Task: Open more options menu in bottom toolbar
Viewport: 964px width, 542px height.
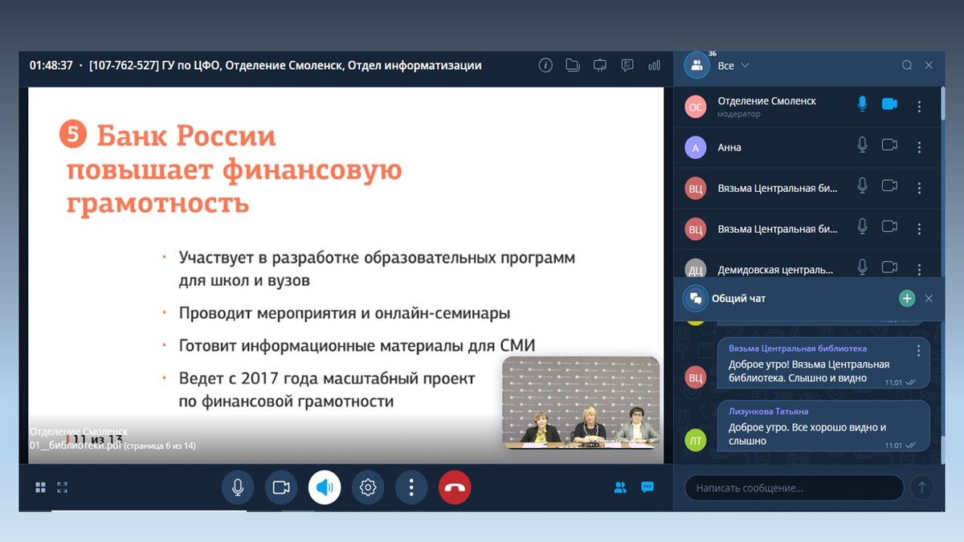Action: (411, 487)
